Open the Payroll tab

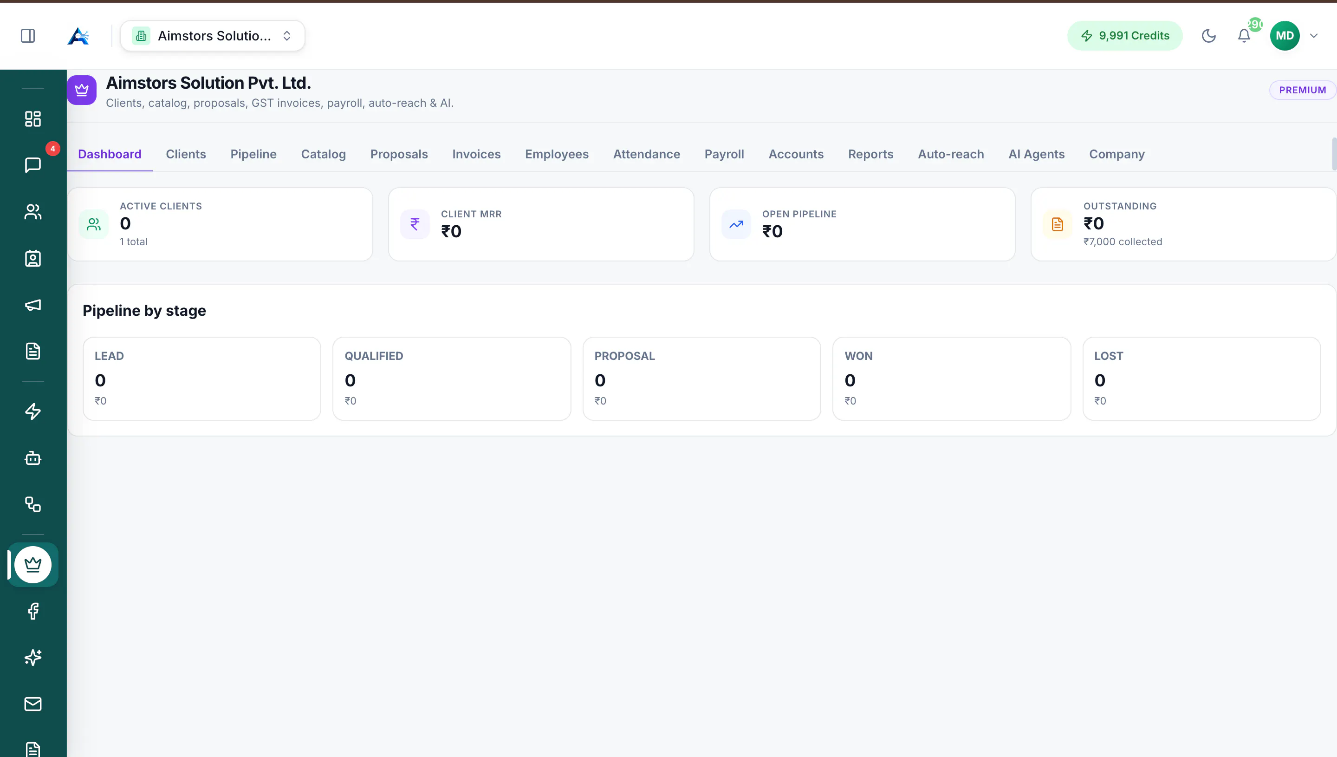coord(724,154)
